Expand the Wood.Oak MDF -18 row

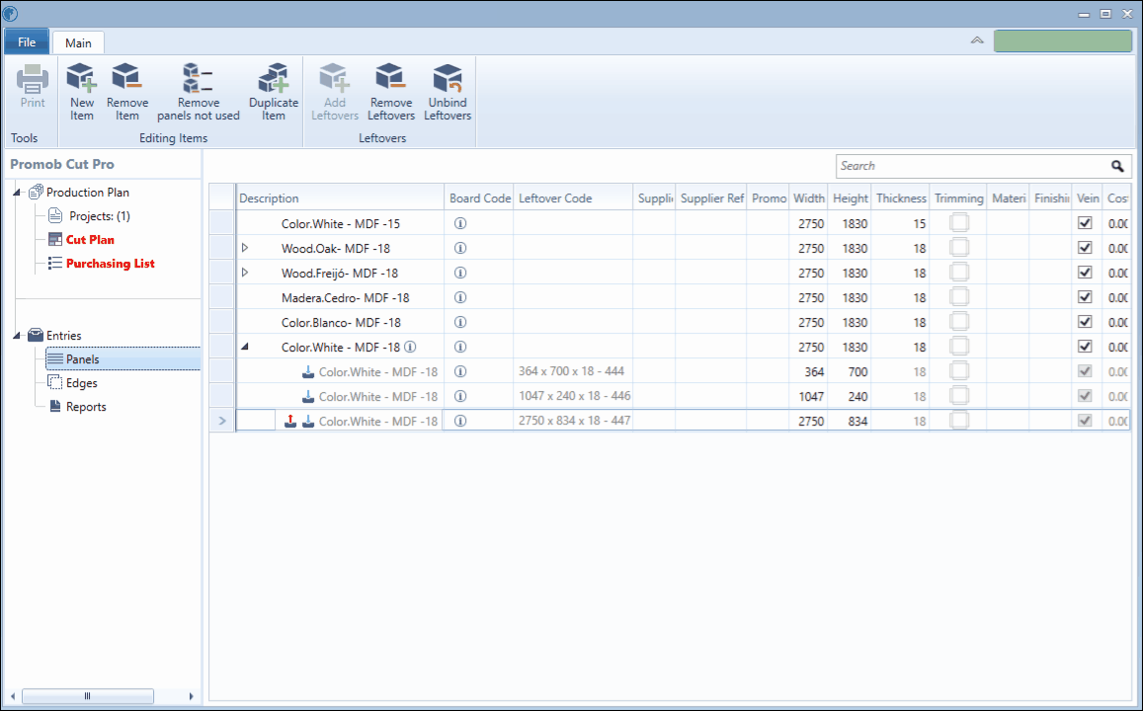coord(245,248)
